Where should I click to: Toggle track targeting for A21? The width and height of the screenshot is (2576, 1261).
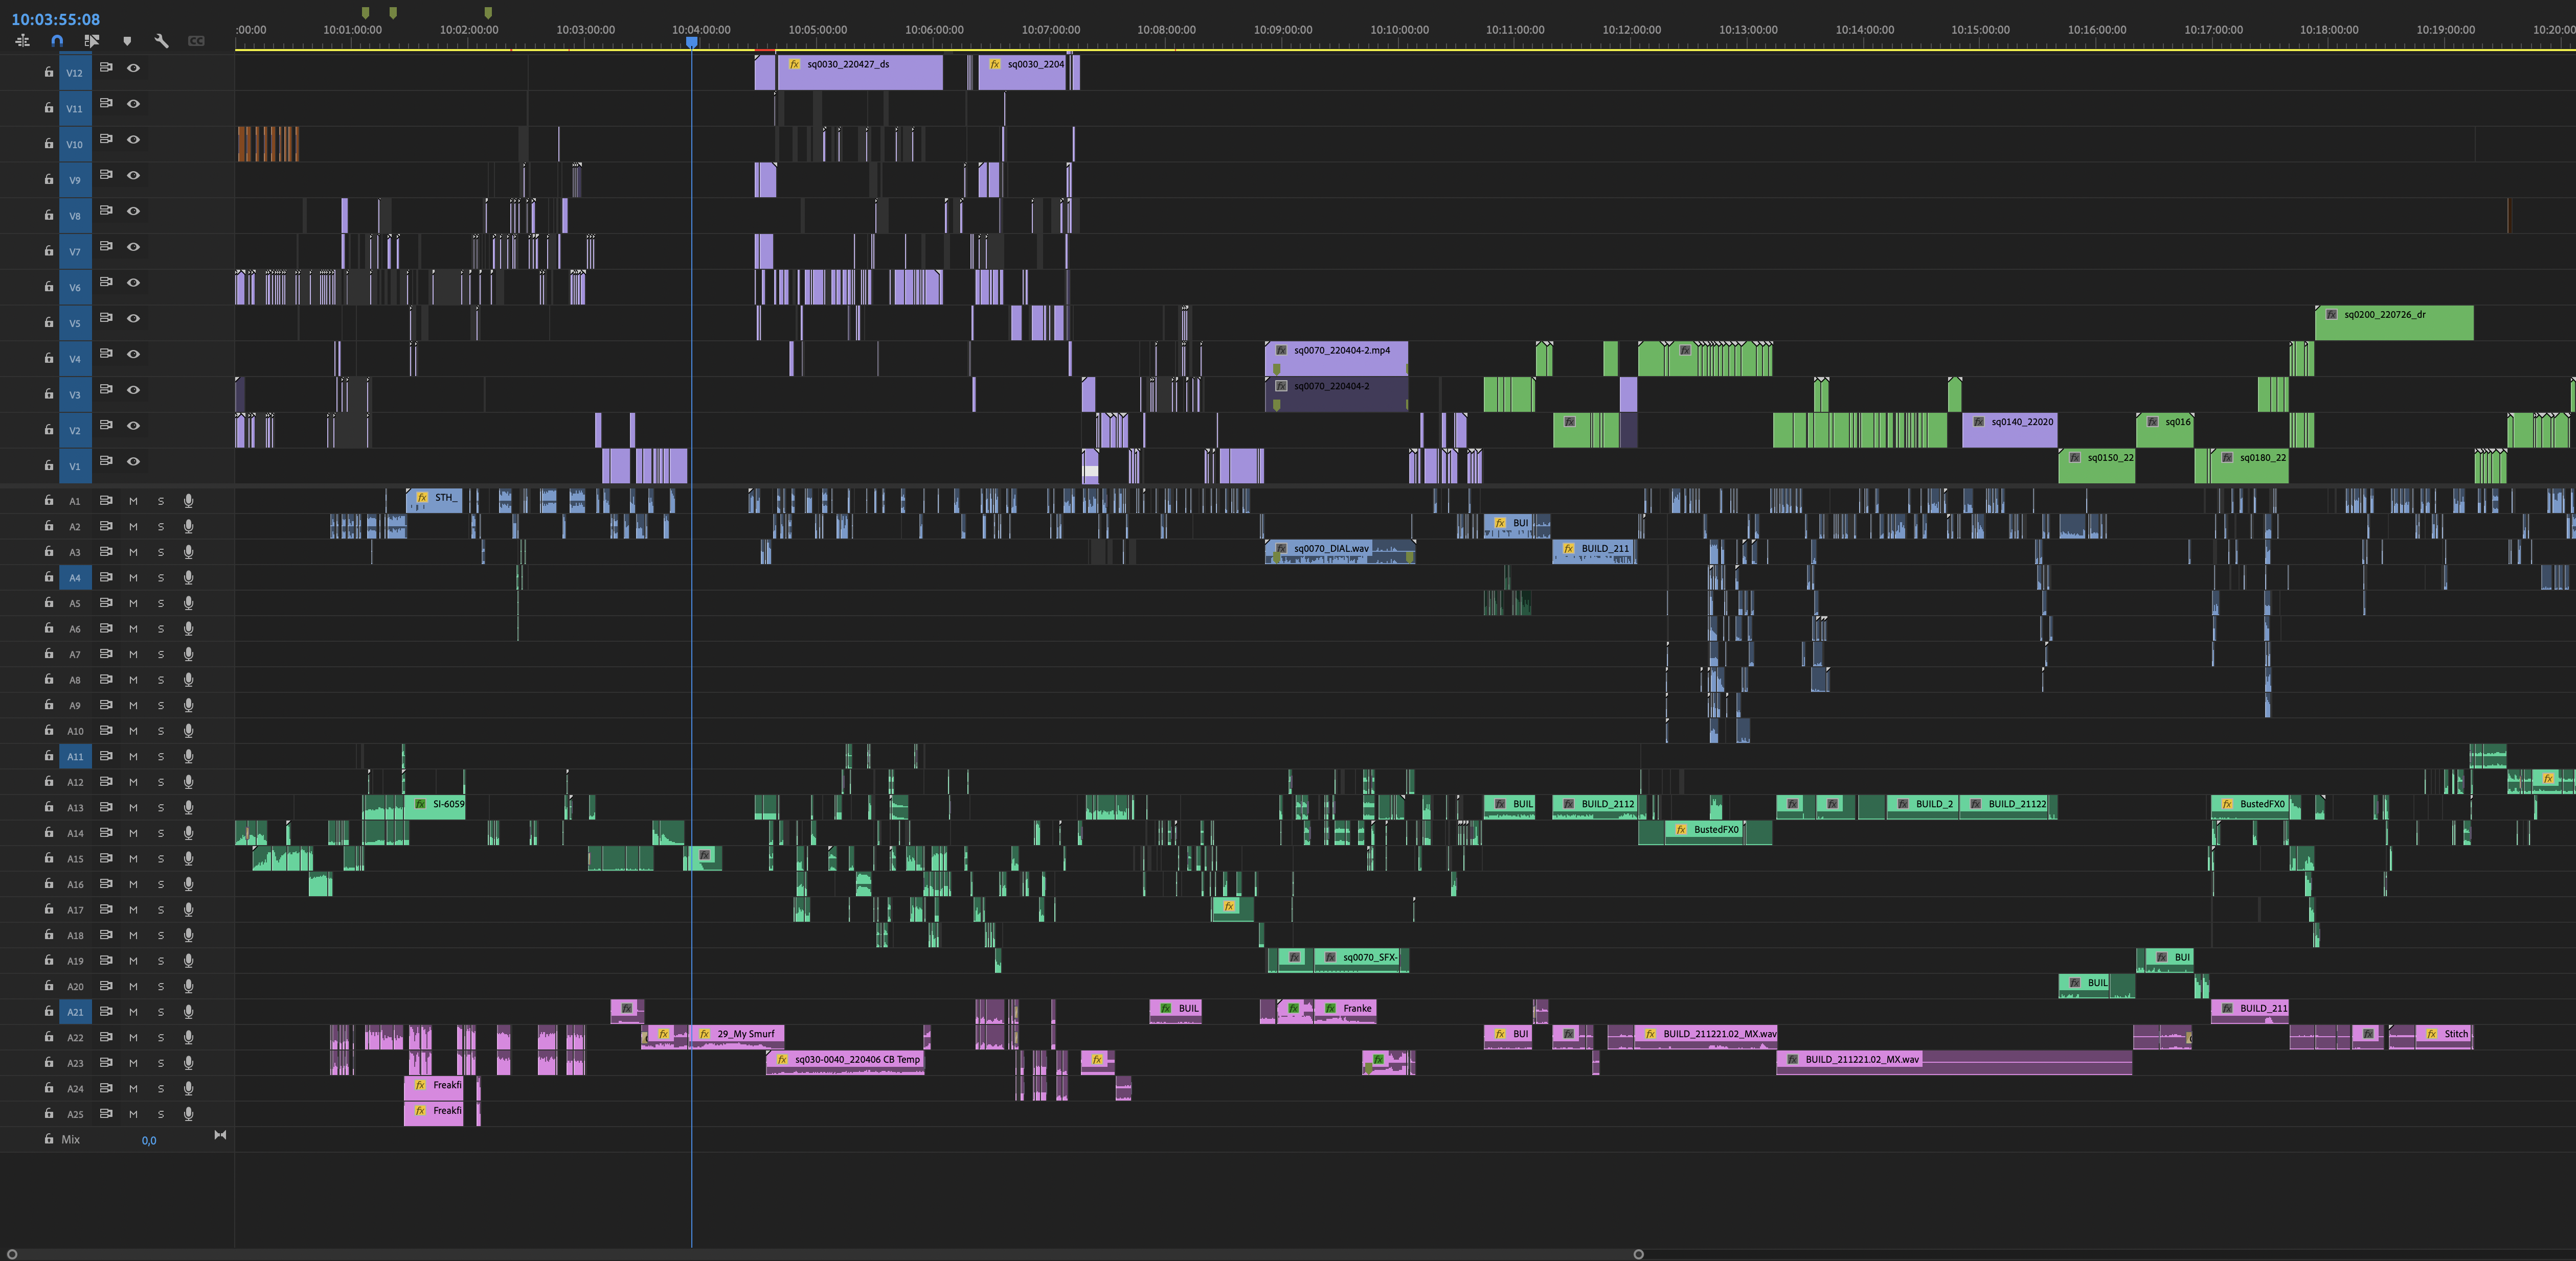(75, 1012)
